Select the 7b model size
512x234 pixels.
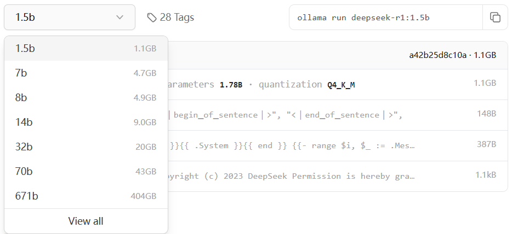tap(86, 73)
